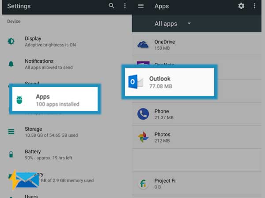Screen dimensions: 265x198
Task: Tap the Outlook app icon
Action: point(136,82)
